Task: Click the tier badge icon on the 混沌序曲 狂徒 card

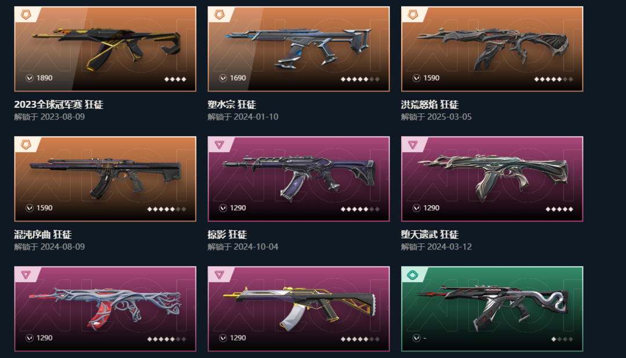Action: [26, 144]
